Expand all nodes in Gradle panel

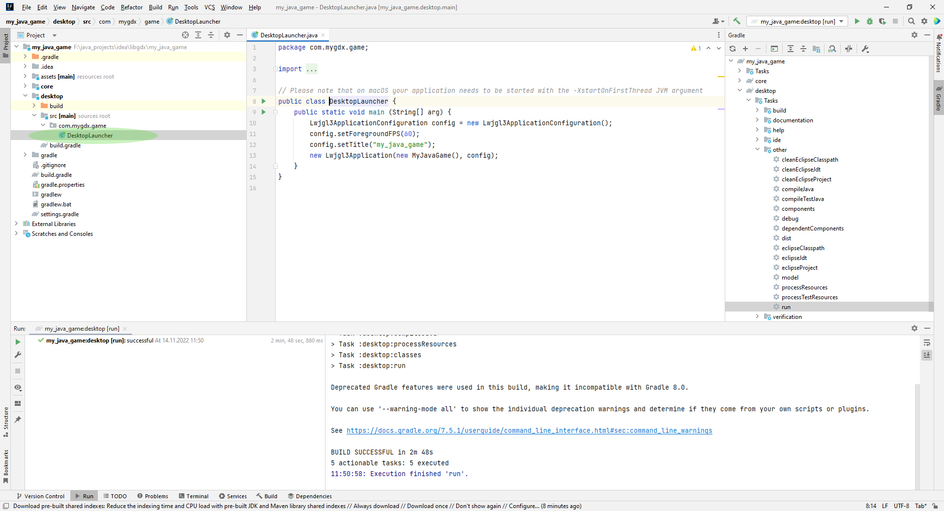(x=791, y=49)
